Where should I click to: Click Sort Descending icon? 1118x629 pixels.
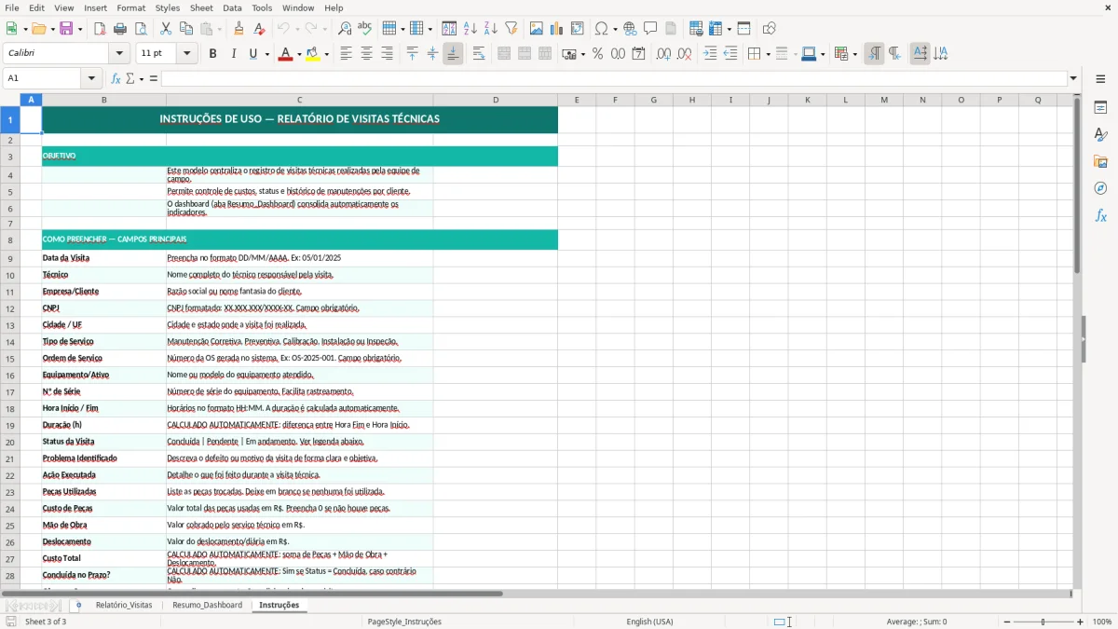click(x=491, y=29)
